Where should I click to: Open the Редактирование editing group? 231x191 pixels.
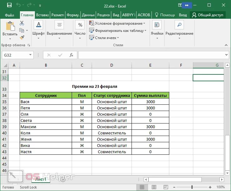point(179,30)
